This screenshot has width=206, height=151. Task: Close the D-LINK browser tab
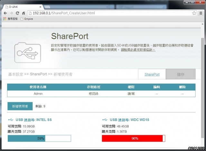[x=40, y=7]
